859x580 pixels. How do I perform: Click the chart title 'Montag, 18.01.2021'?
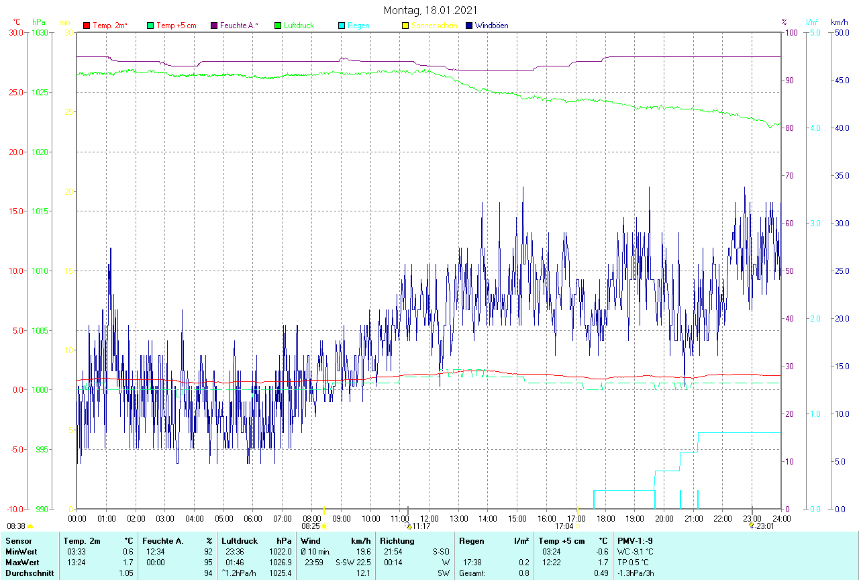[x=431, y=10]
